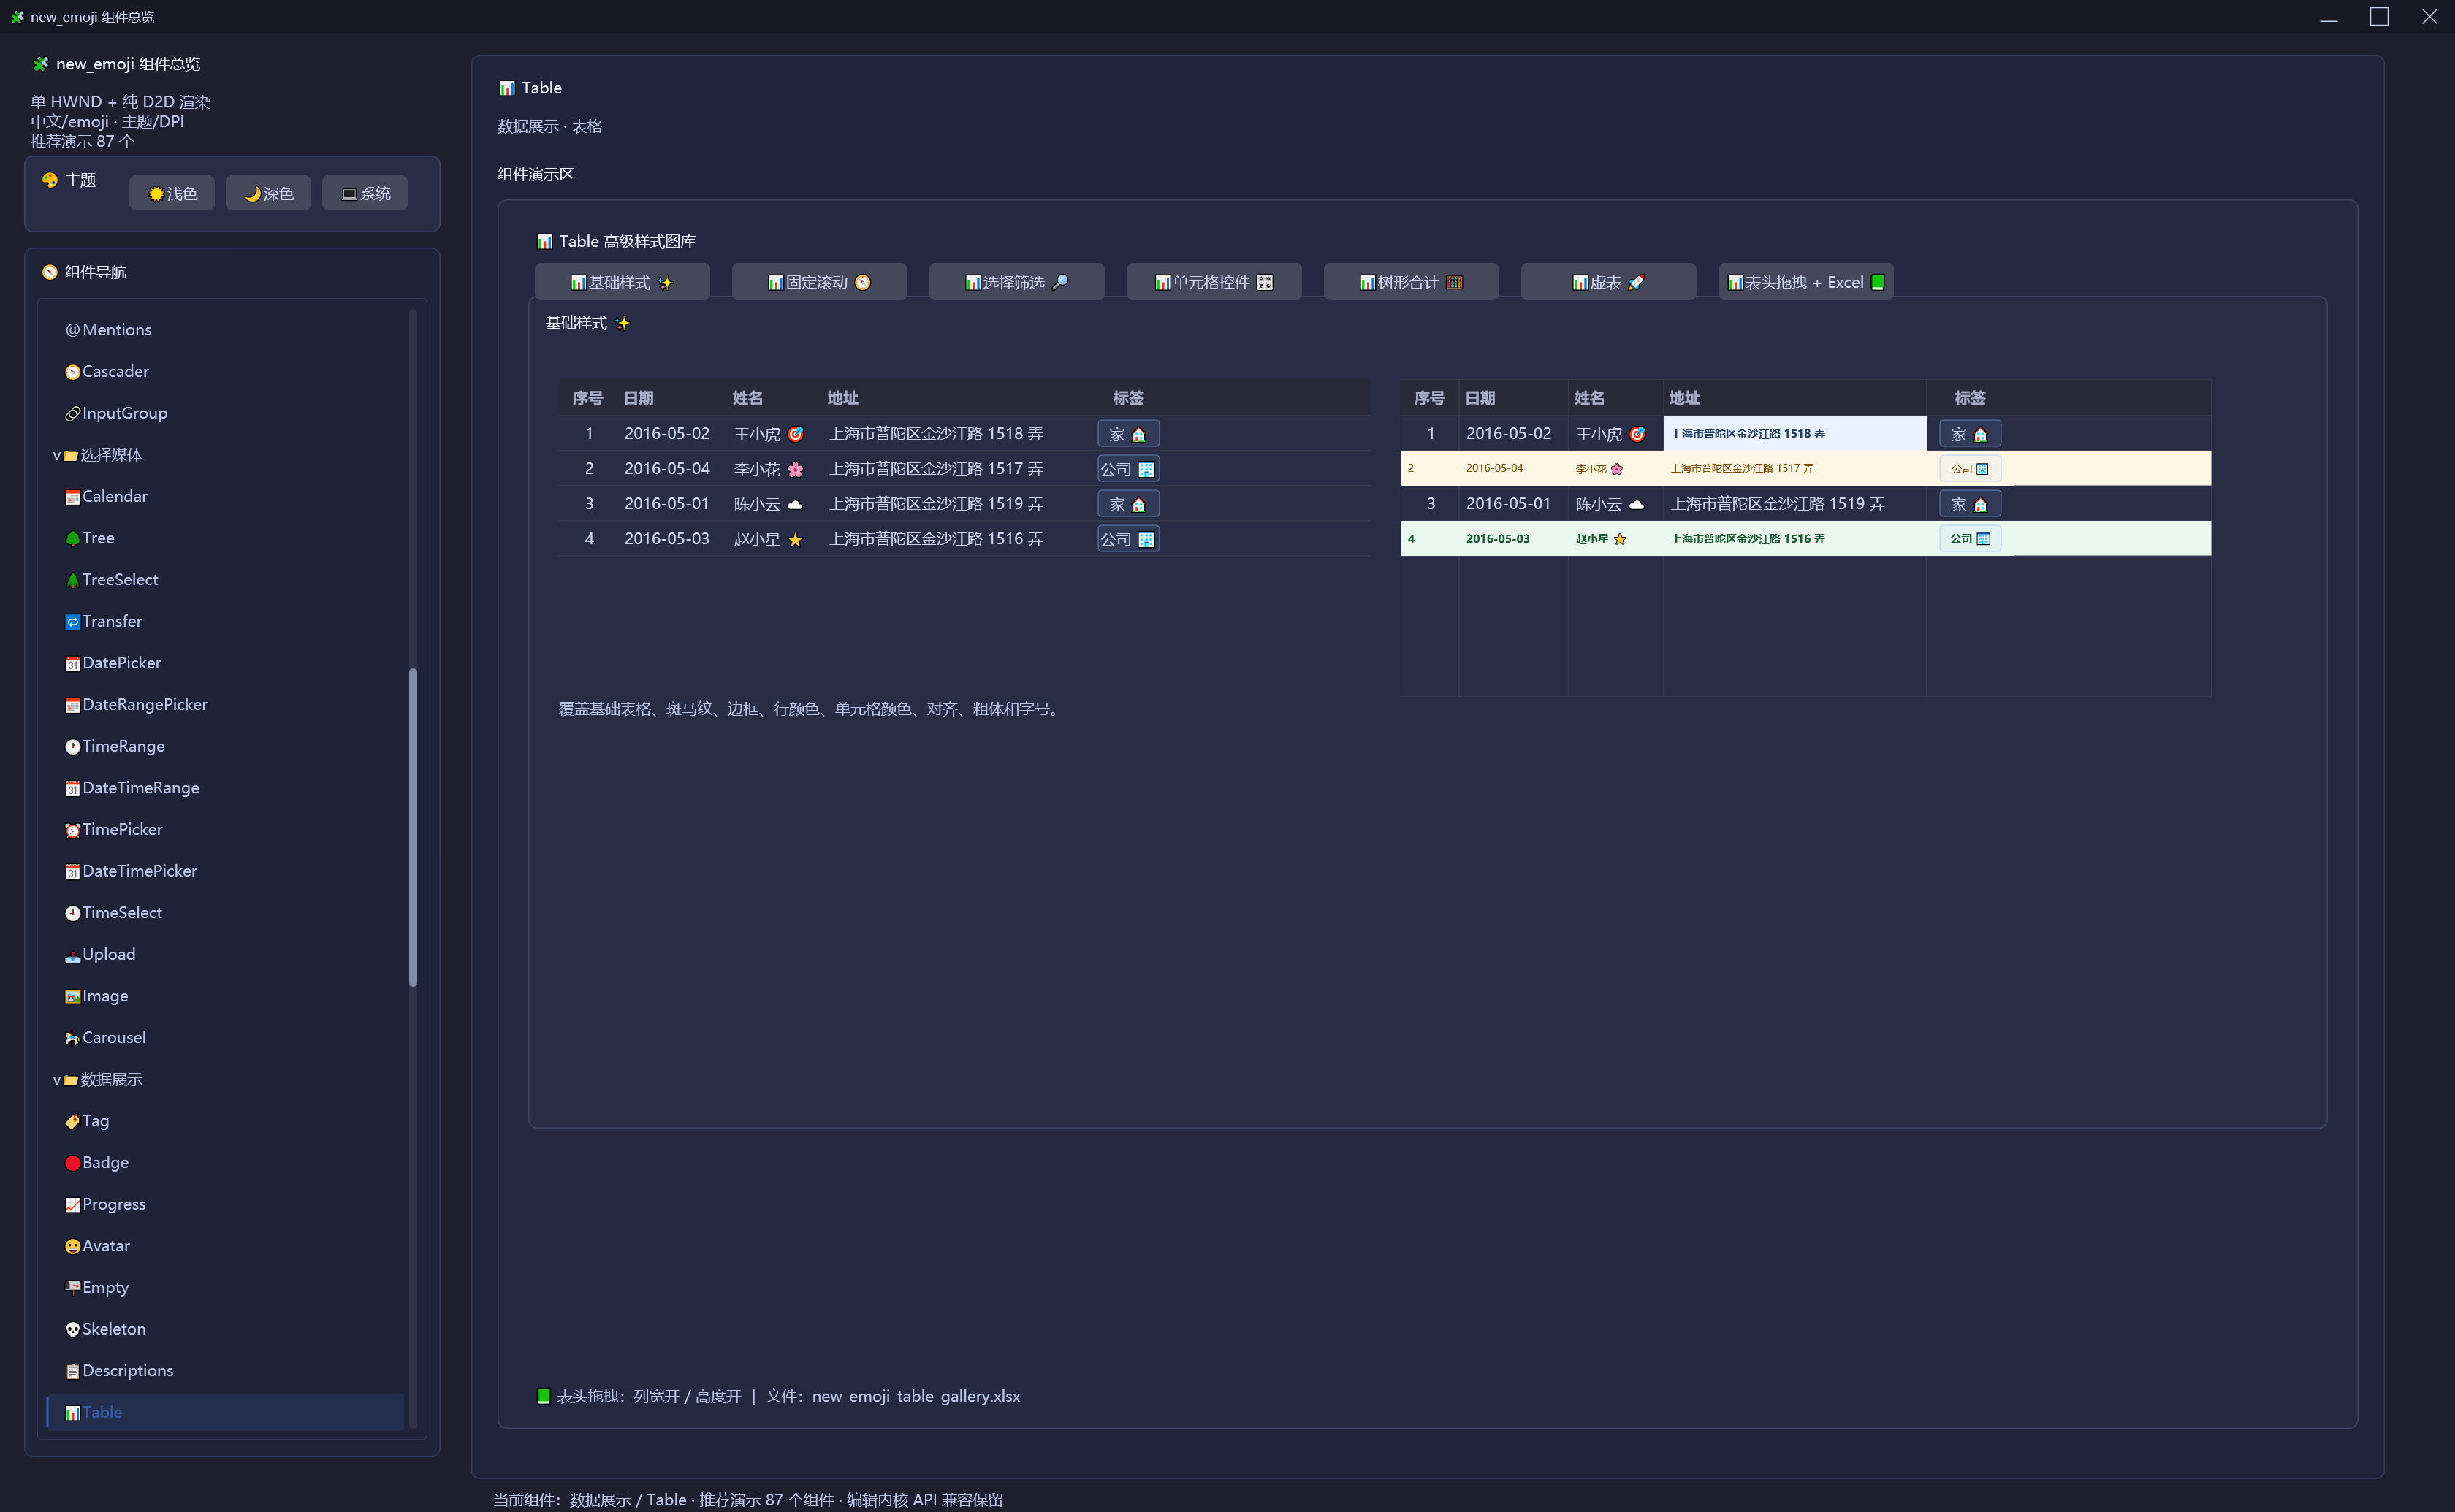Viewport: 2455px width, 1512px height.
Task: Open the 单元格控件 tab
Action: (1213, 282)
